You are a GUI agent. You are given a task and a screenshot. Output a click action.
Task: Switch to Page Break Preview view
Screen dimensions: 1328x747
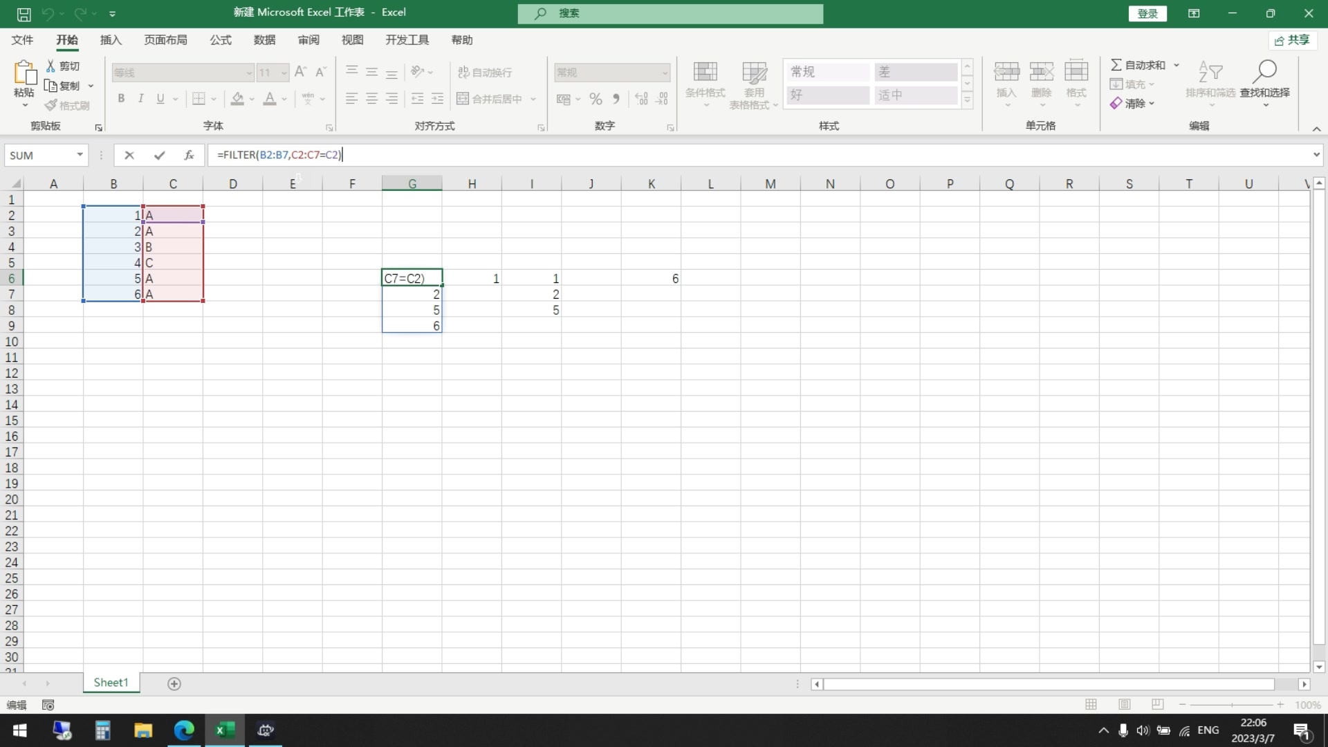click(x=1157, y=704)
